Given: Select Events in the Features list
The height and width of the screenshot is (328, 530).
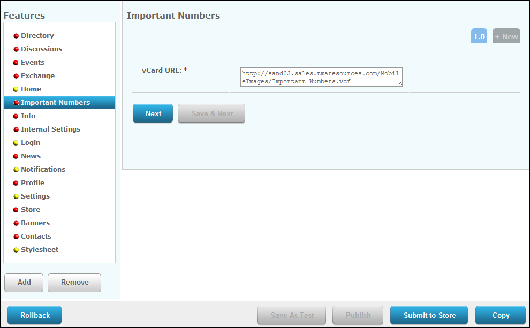Looking at the screenshot, I should pos(33,63).
